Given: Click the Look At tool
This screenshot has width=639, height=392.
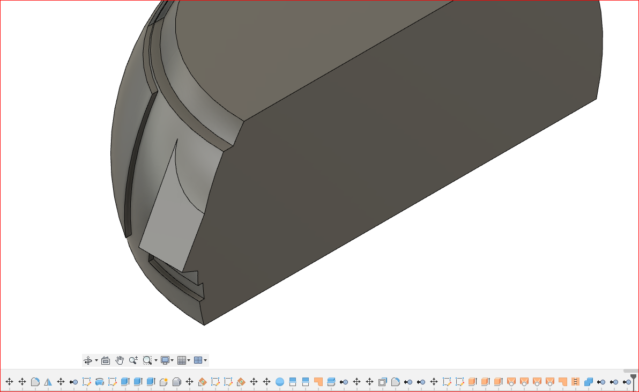Looking at the screenshot, I should (105, 360).
